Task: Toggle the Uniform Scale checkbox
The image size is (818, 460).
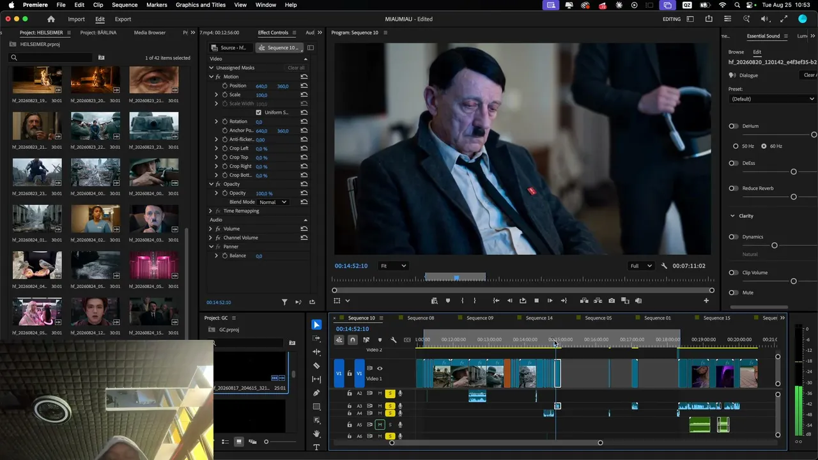Action: click(x=258, y=112)
